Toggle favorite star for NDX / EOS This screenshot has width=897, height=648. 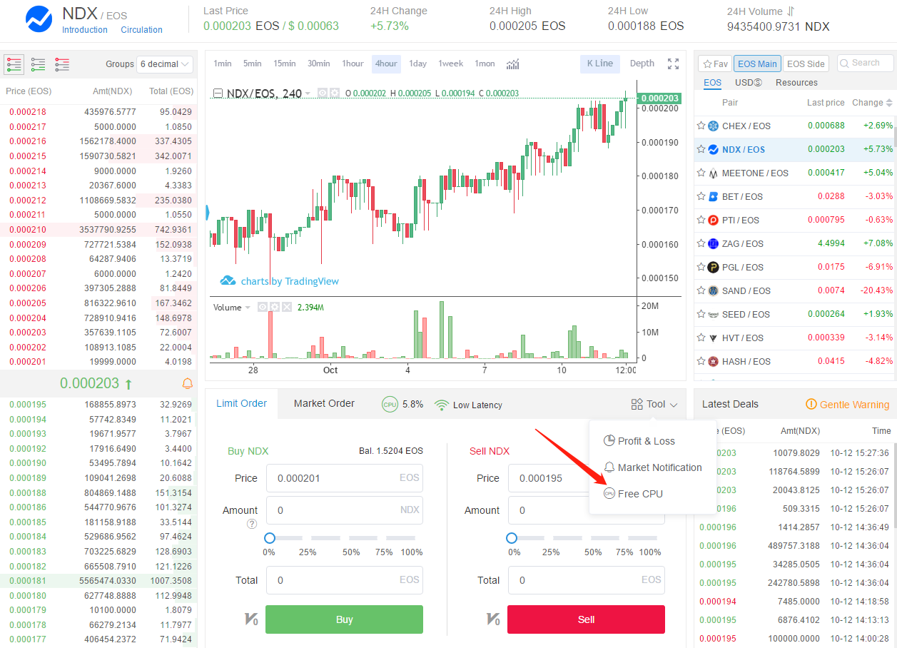click(701, 149)
